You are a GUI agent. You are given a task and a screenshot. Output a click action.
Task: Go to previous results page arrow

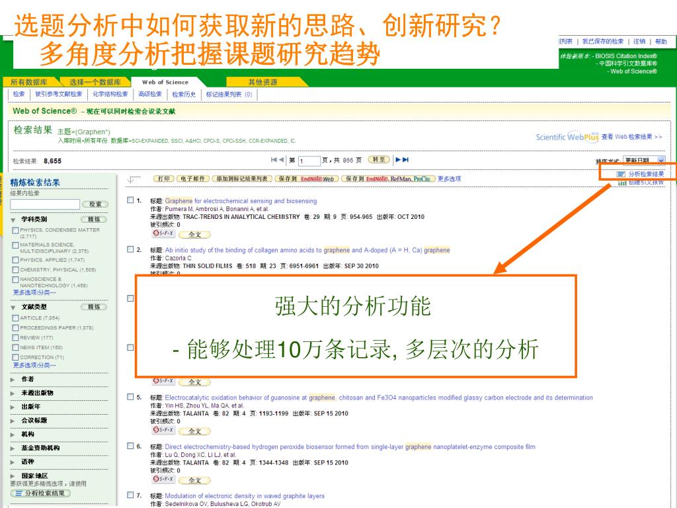point(281,160)
